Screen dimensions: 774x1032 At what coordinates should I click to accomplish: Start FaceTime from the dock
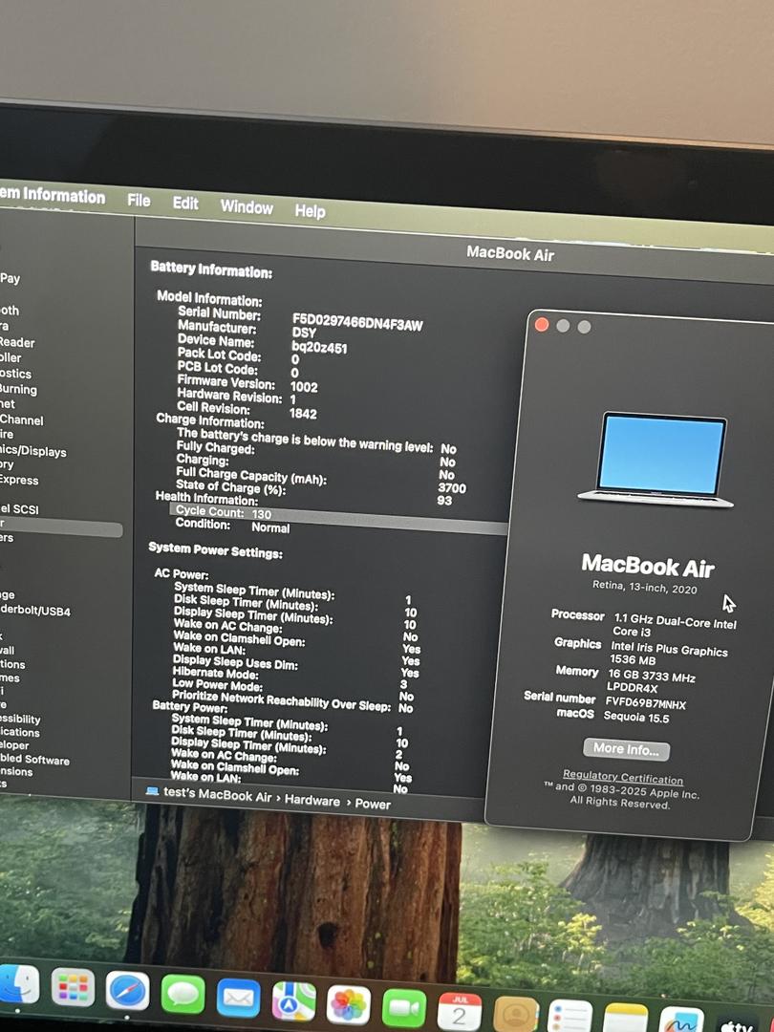tap(404, 1008)
